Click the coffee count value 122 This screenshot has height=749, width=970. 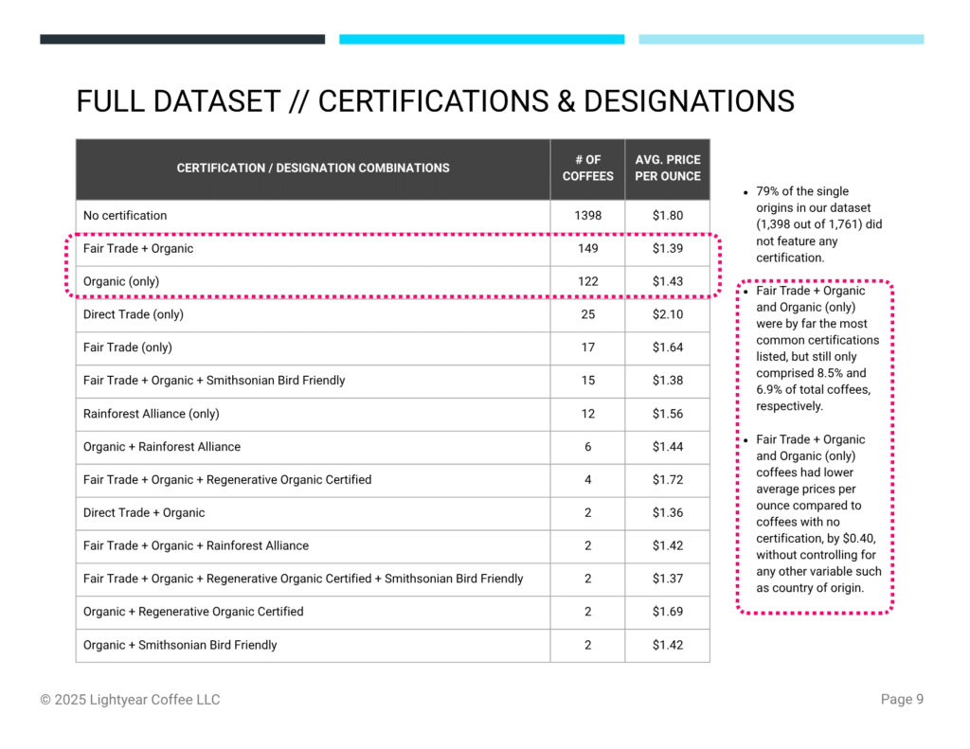(x=587, y=281)
